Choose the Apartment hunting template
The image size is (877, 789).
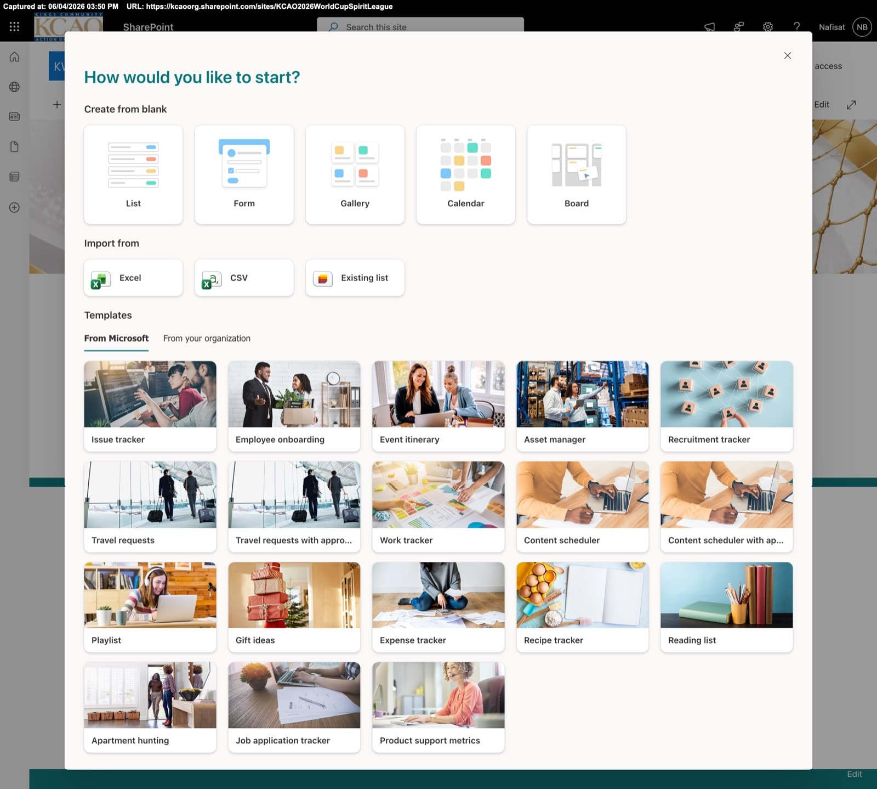(150, 707)
